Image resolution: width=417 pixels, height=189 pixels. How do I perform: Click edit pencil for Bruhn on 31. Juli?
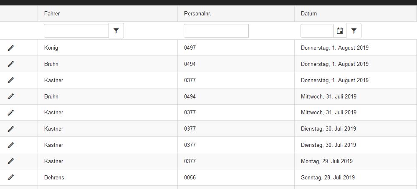tap(10, 96)
